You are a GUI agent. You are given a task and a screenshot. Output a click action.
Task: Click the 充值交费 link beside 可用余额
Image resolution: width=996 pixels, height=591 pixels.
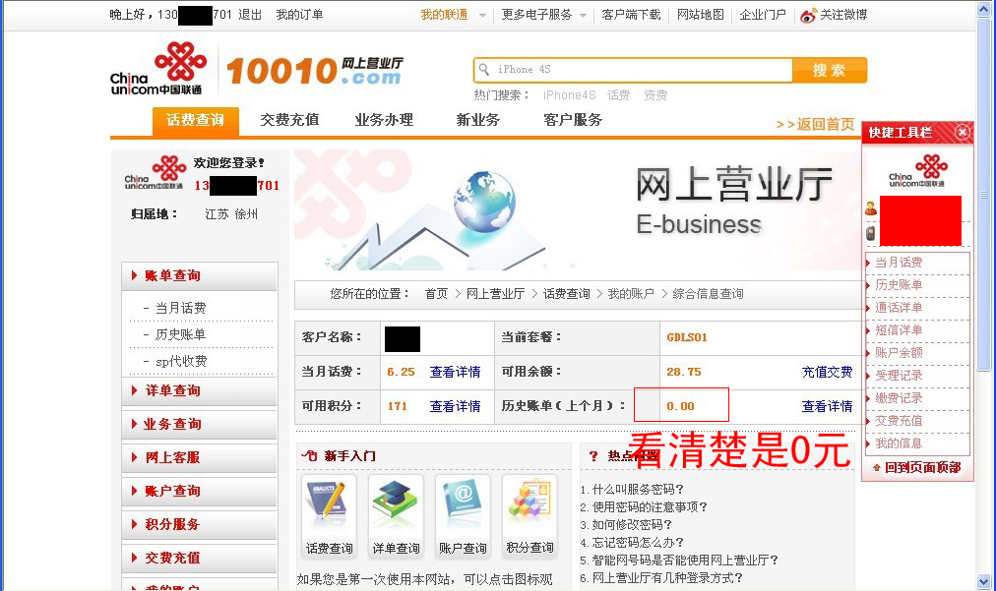click(827, 372)
